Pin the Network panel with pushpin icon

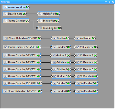[x=109, y=2]
